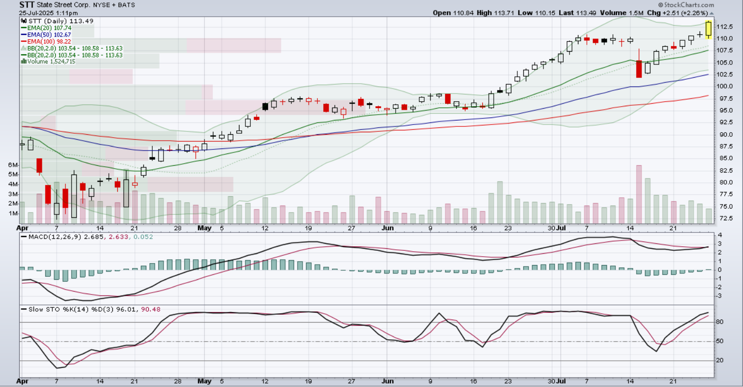Click the "-3" label on the MACD scale
The height and width of the screenshot is (387, 743).
(719, 296)
